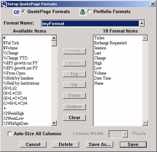Close the Setup QuotePage Formats window
157x152 pixels.
(x=153, y=4)
